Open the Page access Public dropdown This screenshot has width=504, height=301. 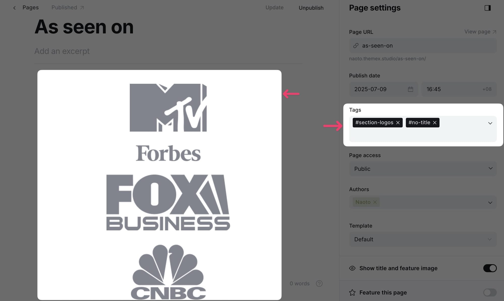423,169
